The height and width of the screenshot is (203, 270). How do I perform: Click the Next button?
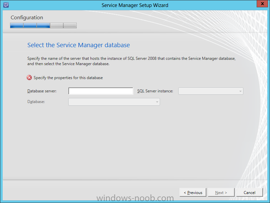coord(221,192)
